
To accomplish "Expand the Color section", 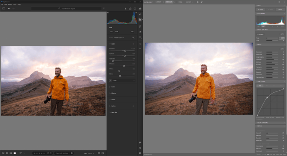I will click(110, 87).
